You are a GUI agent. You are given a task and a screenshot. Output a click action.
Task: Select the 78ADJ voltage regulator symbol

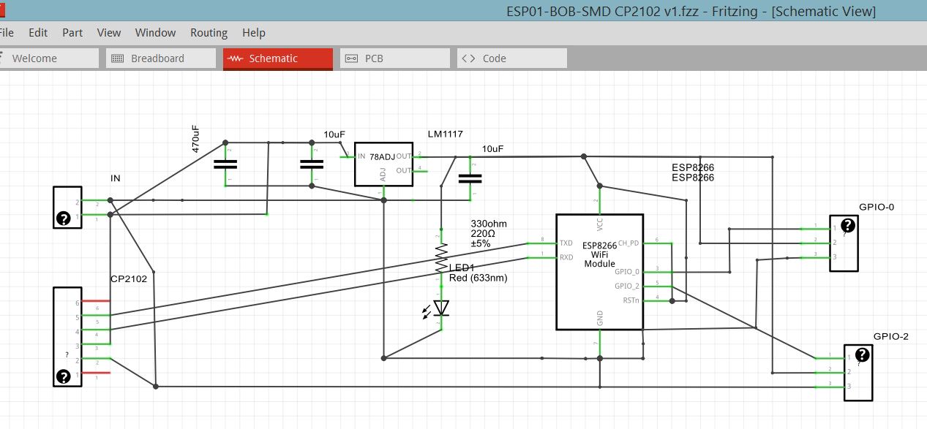383,164
